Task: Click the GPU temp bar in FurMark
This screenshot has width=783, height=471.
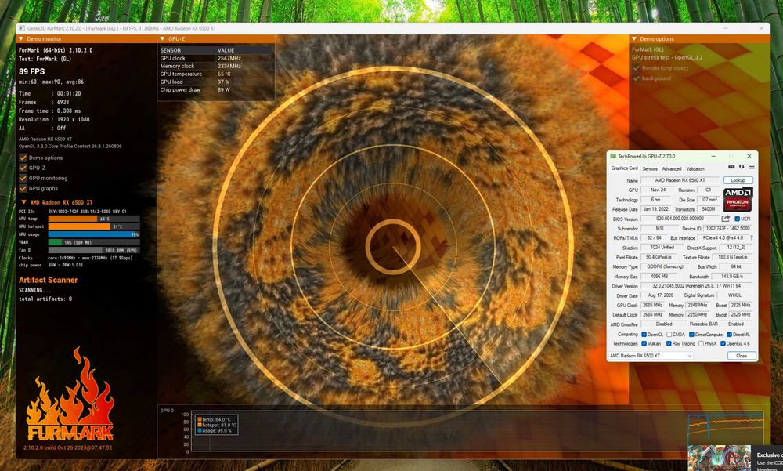Action: click(x=94, y=219)
